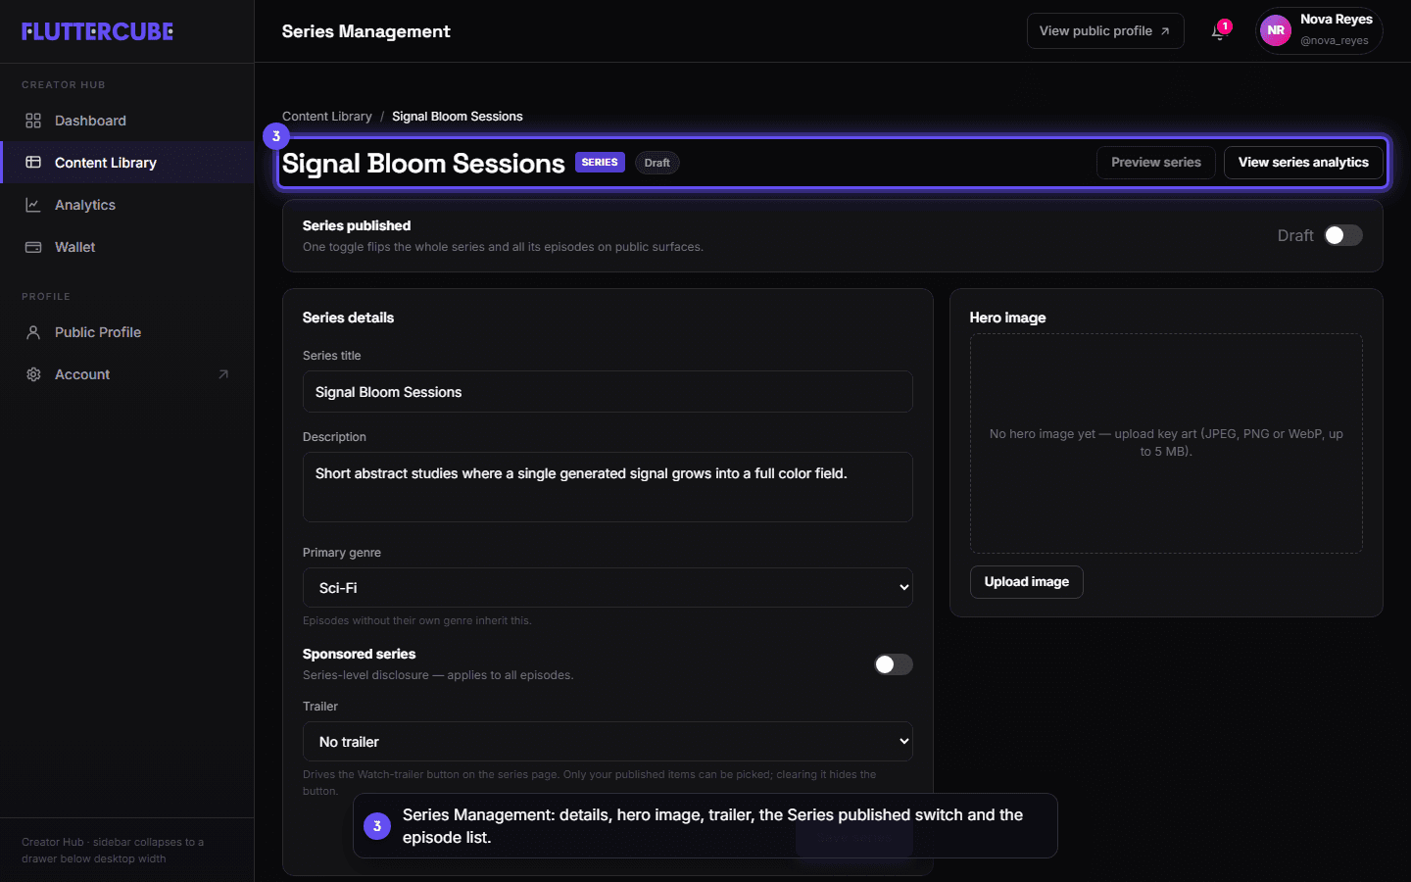This screenshot has width=1411, height=882.
Task: Click the Account gear icon
Action: coord(33,374)
